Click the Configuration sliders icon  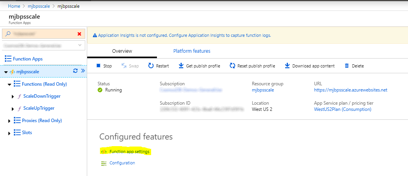(104, 163)
